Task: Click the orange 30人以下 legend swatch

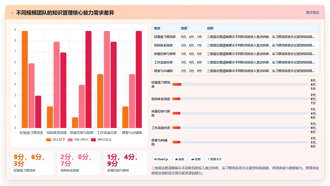Action: point(49,140)
